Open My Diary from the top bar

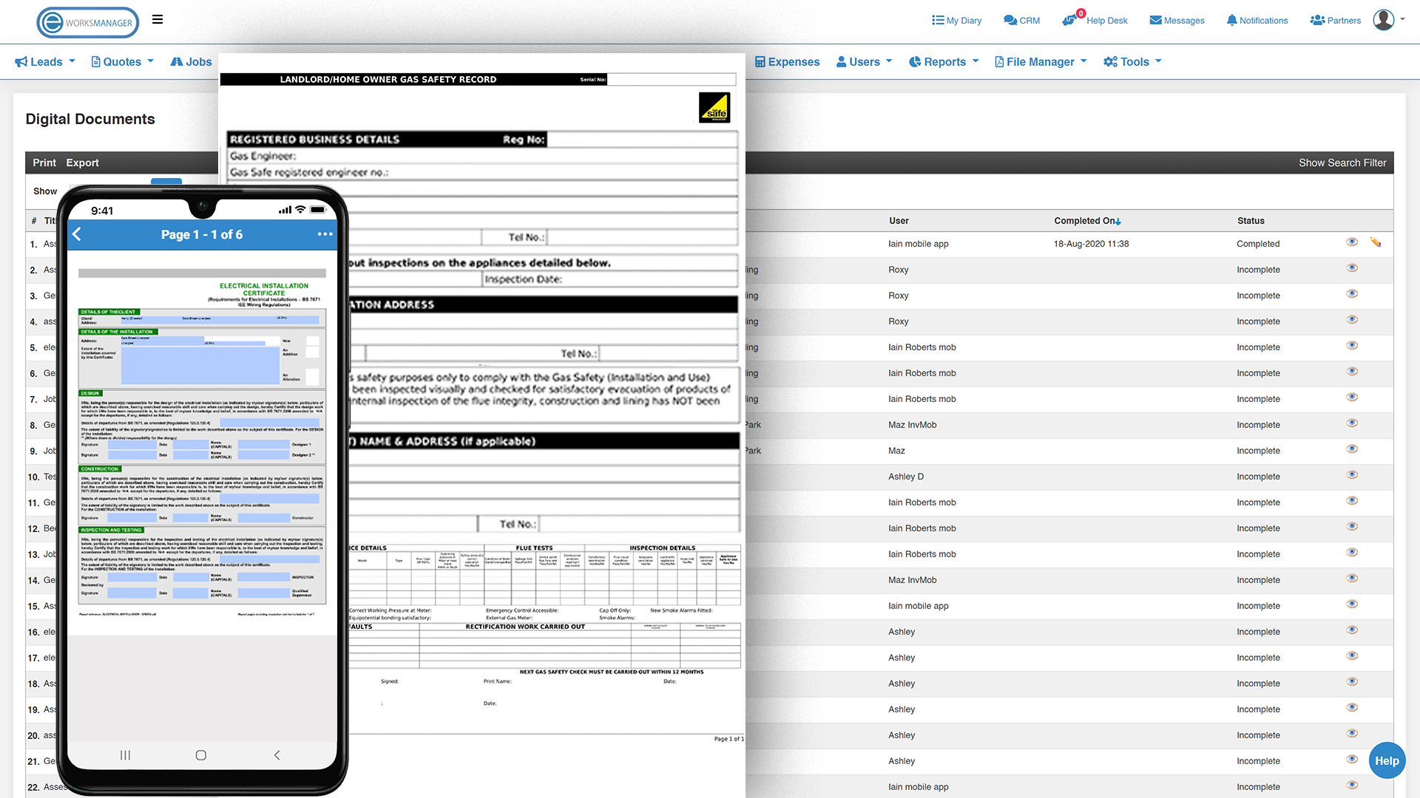[956, 20]
